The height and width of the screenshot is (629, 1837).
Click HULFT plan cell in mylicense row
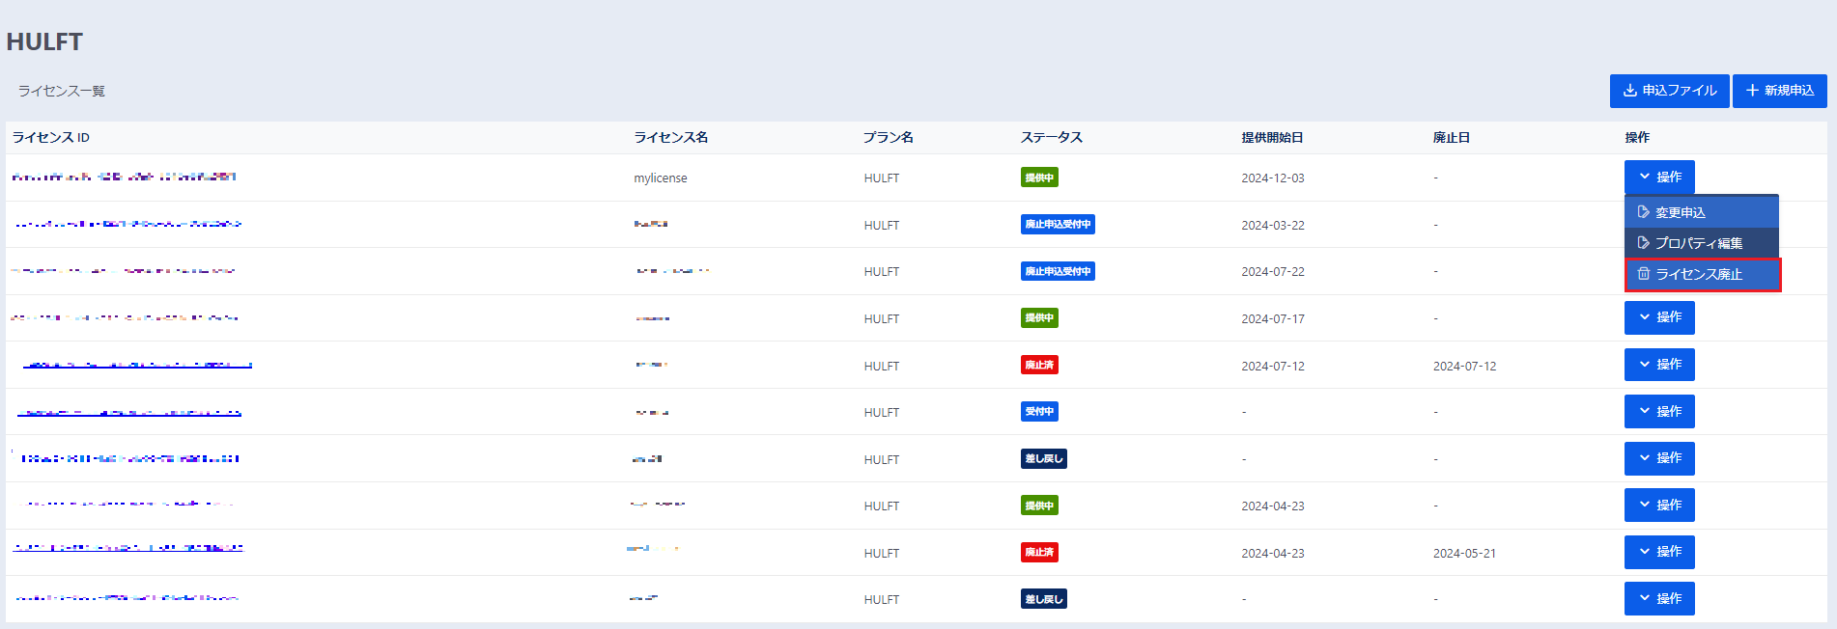(x=882, y=178)
